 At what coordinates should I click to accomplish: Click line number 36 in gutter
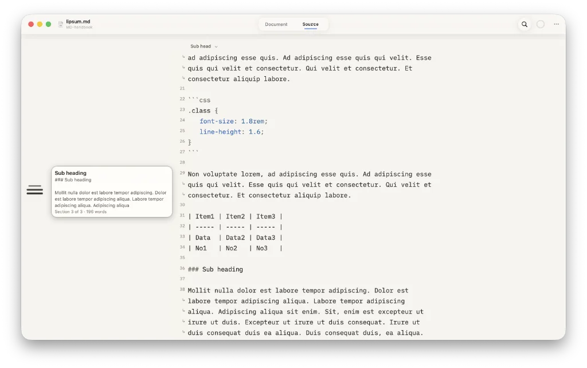pyautogui.click(x=182, y=268)
